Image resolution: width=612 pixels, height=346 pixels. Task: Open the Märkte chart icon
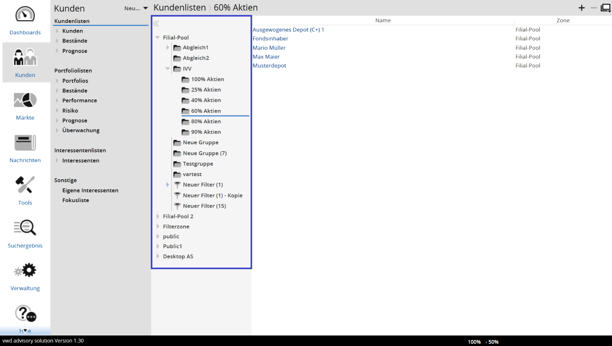(x=25, y=101)
